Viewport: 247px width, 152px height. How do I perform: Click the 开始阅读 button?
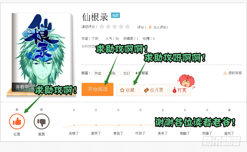(x=98, y=90)
